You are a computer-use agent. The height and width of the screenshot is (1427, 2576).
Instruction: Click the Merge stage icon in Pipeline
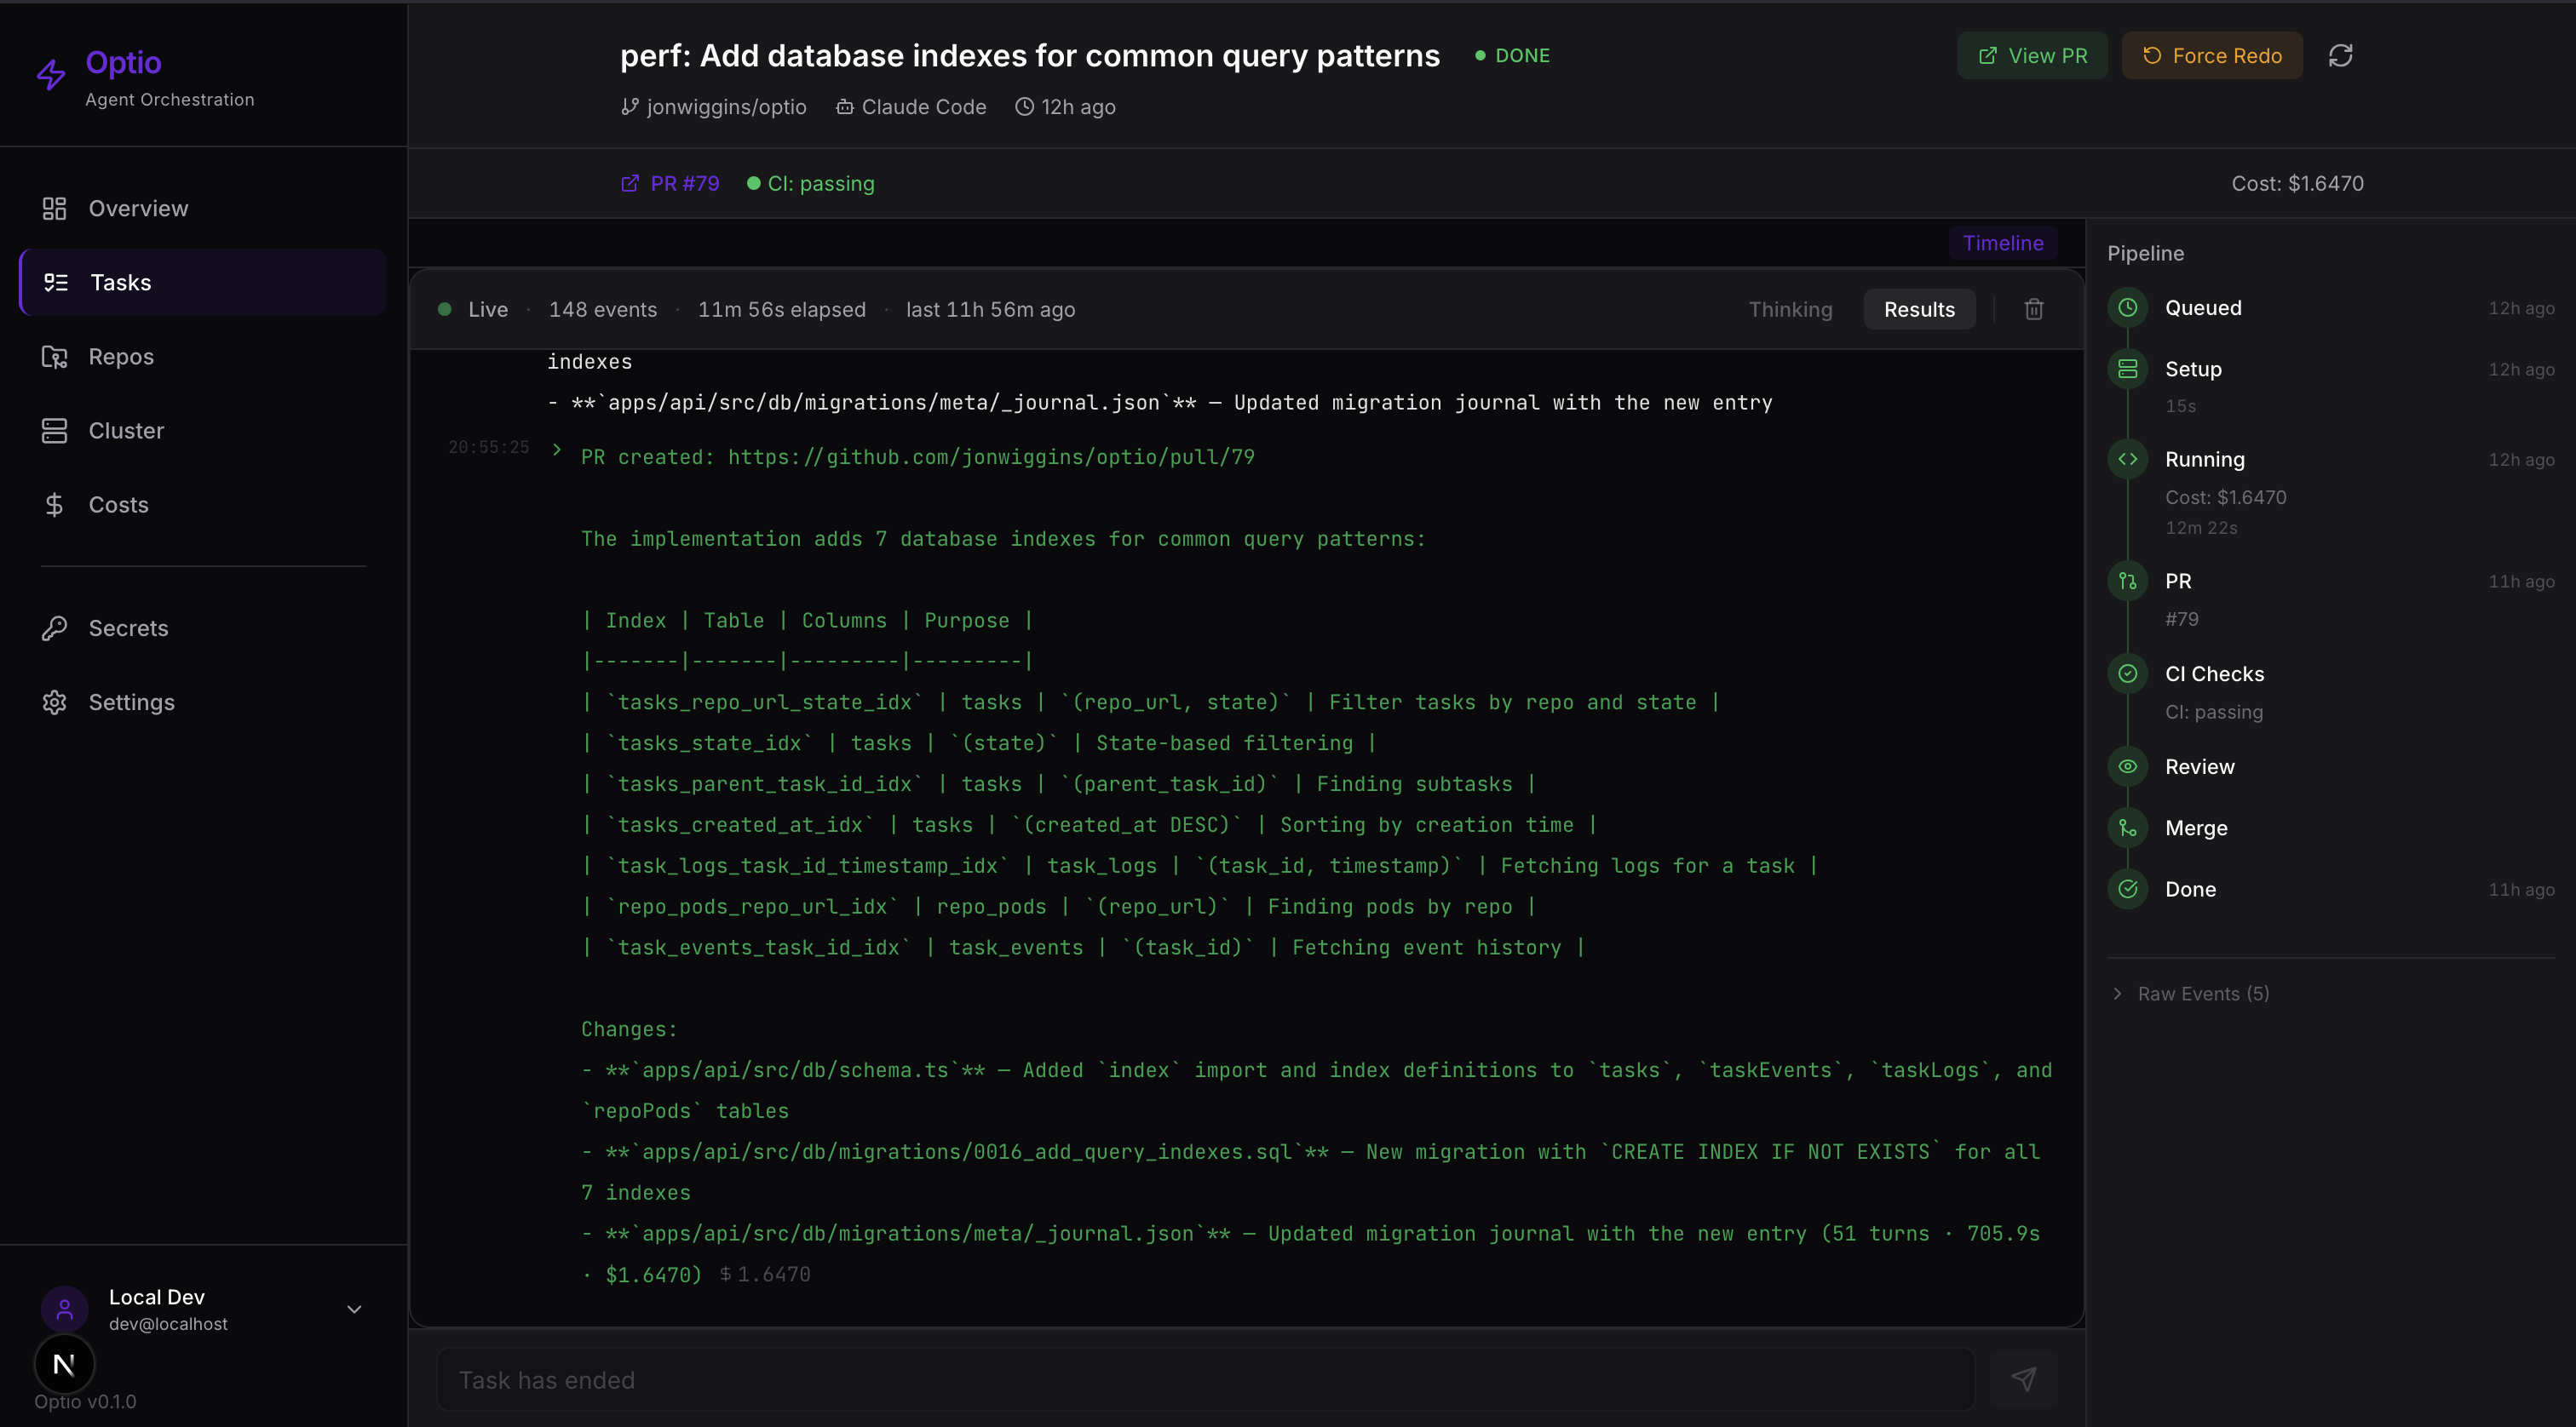point(2127,828)
